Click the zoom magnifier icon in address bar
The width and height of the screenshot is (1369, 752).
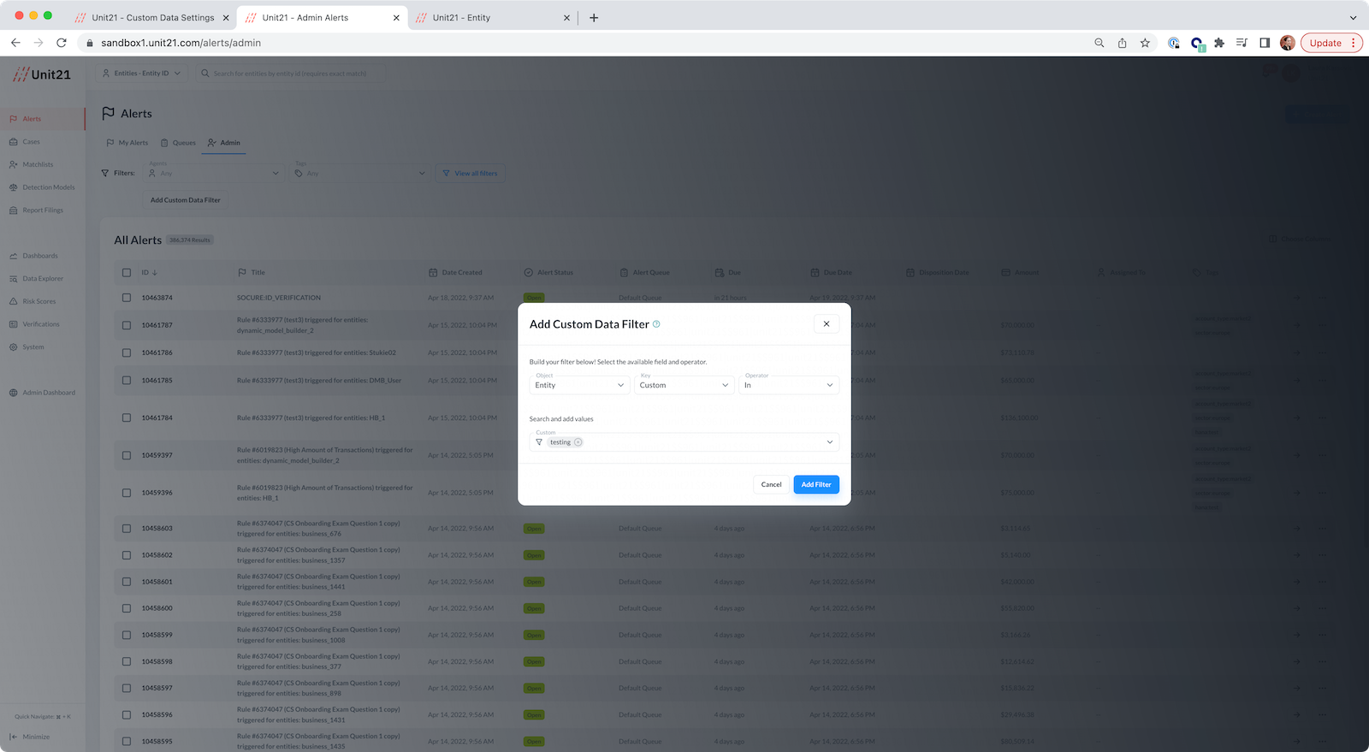(x=1099, y=43)
